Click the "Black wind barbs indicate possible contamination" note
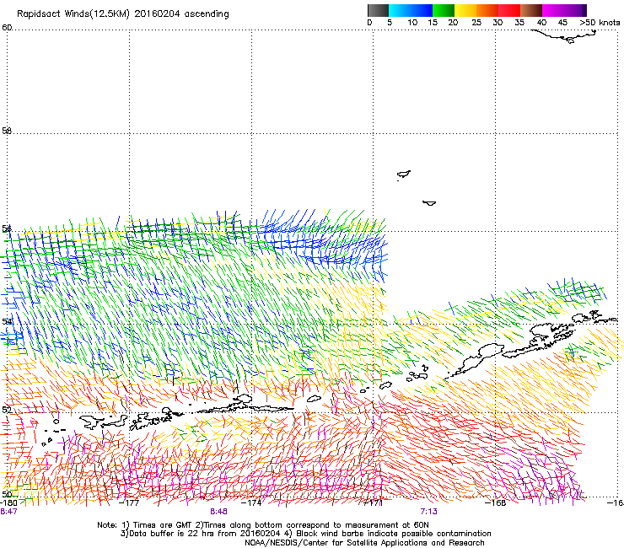Image resolution: width=624 pixels, height=548 pixels. [394, 534]
